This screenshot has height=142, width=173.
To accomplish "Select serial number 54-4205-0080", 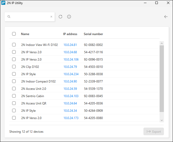I will [93, 118].
